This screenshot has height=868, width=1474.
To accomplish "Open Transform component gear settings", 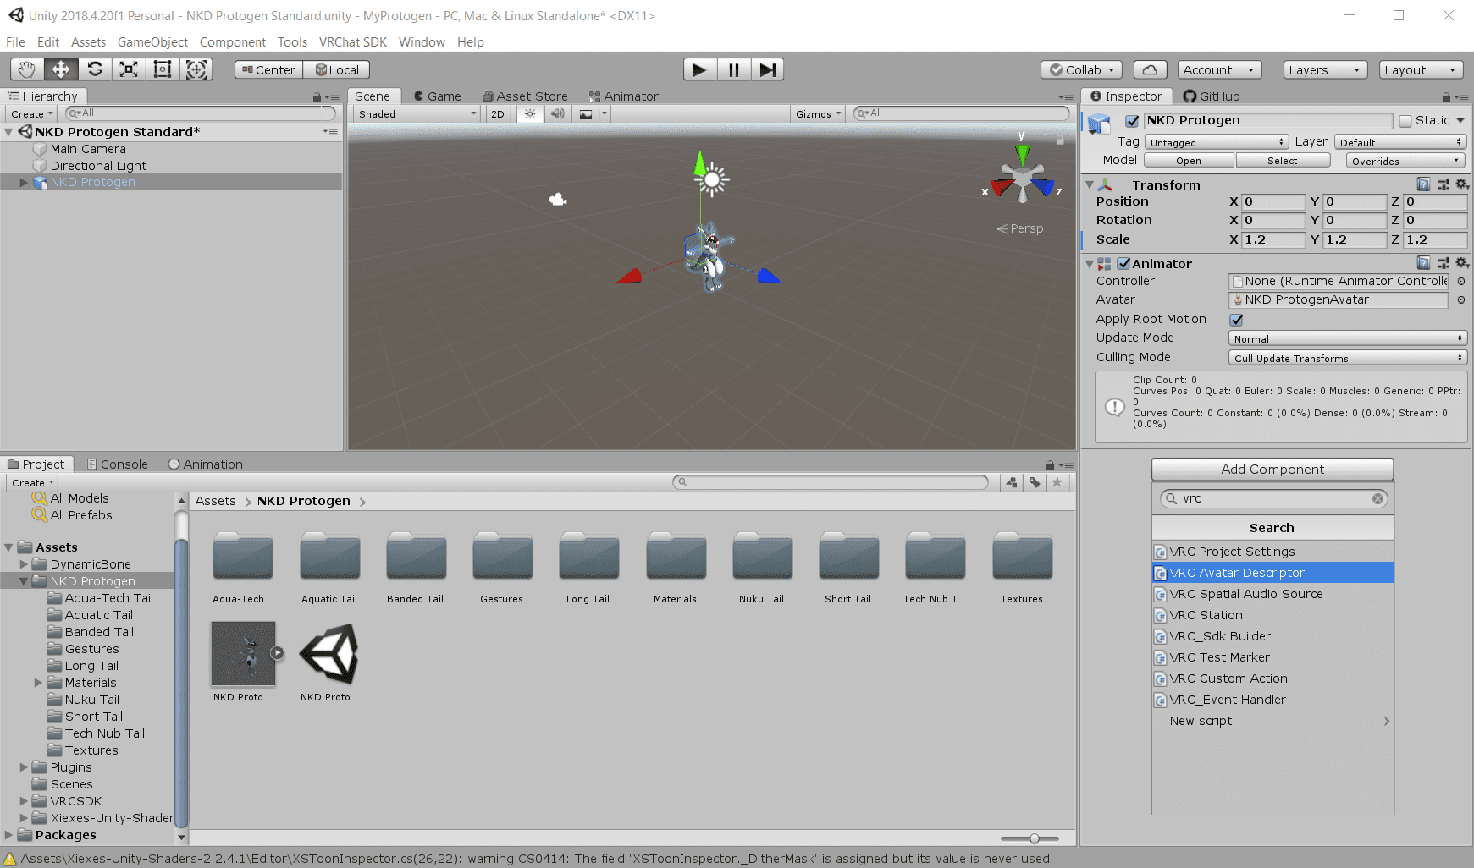I will point(1461,184).
